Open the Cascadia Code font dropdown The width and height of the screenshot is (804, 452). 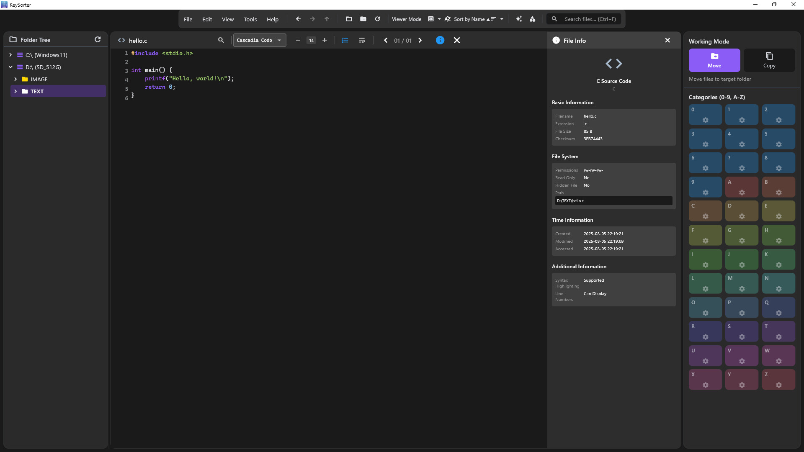pos(259,40)
